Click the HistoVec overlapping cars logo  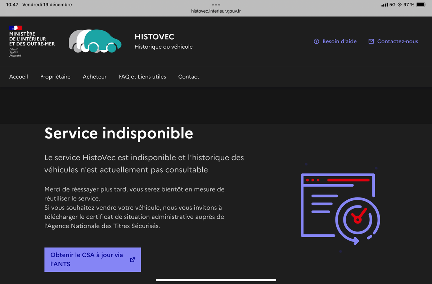[95, 41]
